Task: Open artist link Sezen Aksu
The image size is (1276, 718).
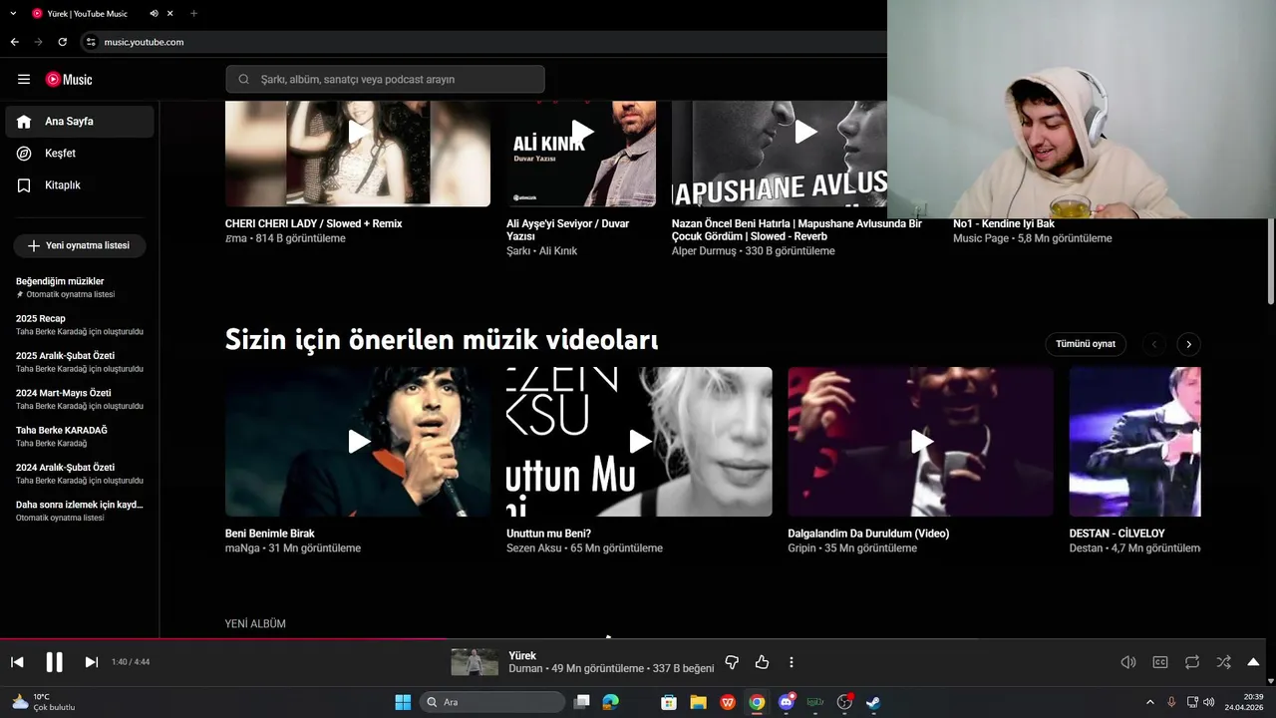Action: pyautogui.click(x=535, y=548)
